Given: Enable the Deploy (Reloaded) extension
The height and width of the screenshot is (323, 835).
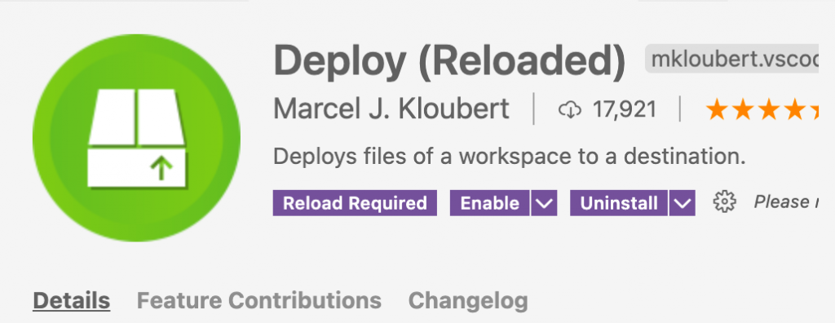Looking at the screenshot, I should (490, 203).
